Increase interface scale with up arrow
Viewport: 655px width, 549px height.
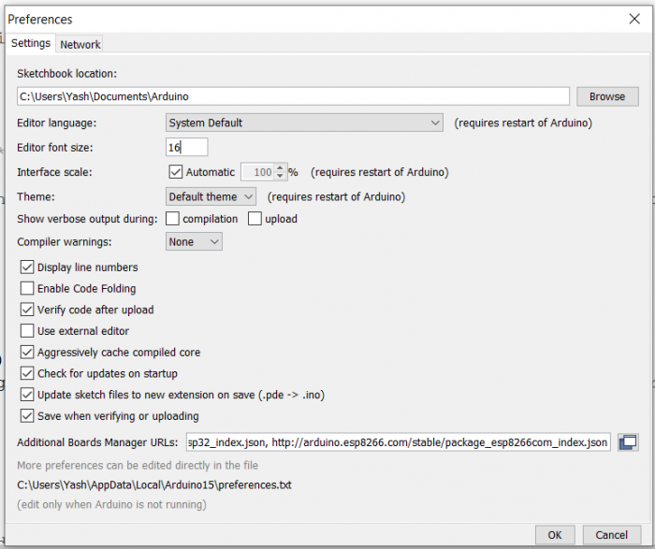[281, 167]
